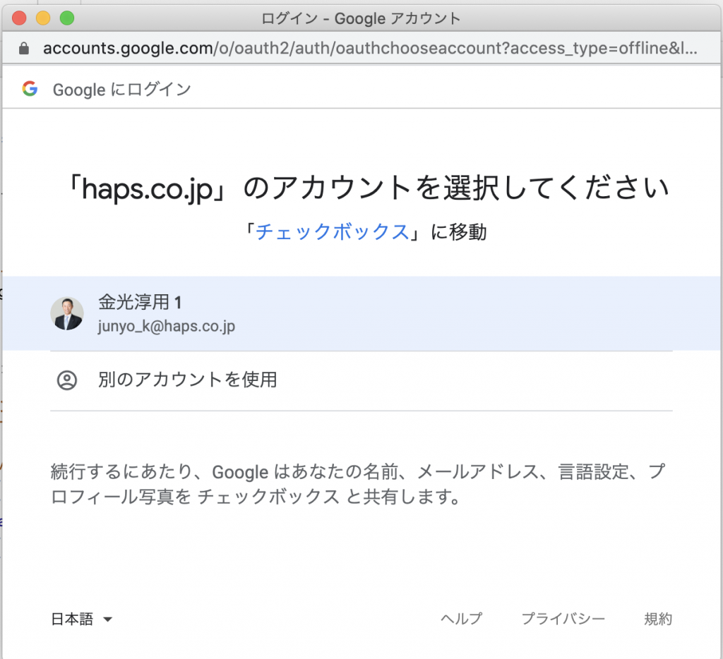
Task: Open the プライバシー link
Action: pos(563,619)
